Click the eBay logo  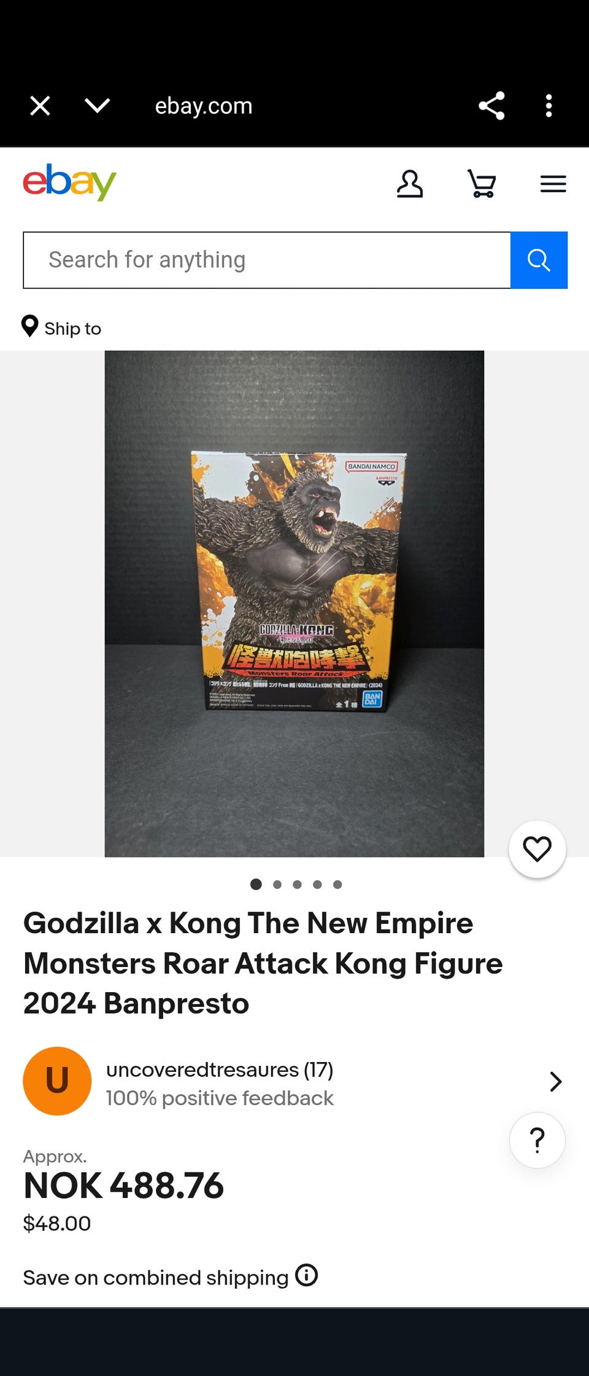[x=69, y=182]
